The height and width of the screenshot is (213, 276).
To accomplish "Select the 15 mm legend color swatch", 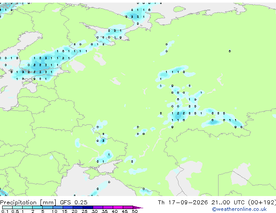I will (67, 207).
